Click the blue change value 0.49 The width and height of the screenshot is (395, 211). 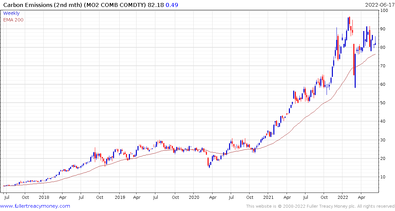pos(172,5)
